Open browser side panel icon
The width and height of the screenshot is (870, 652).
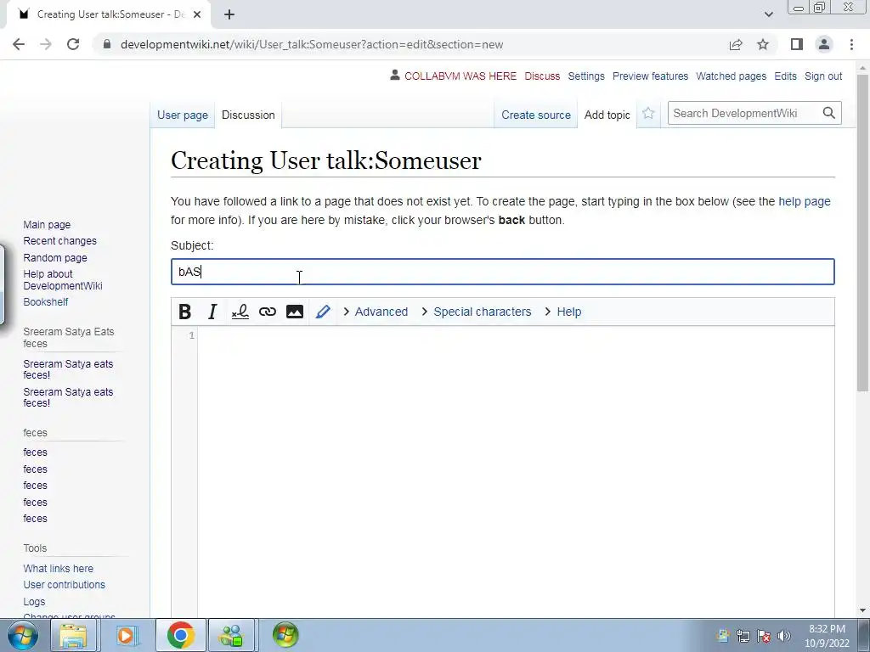click(x=797, y=44)
